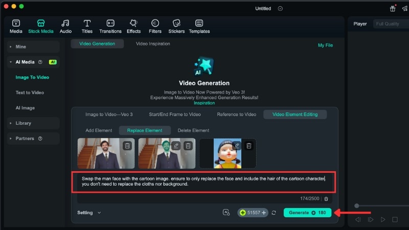This screenshot has width=409, height=230.
Task: Delete the green-masked man thumbnail
Action: tap(188, 146)
